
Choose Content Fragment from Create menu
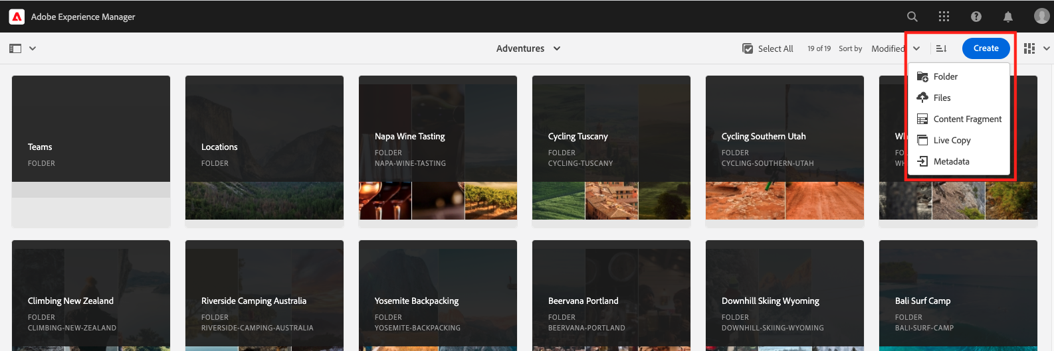pyautogui.click(x=959, y=119)
